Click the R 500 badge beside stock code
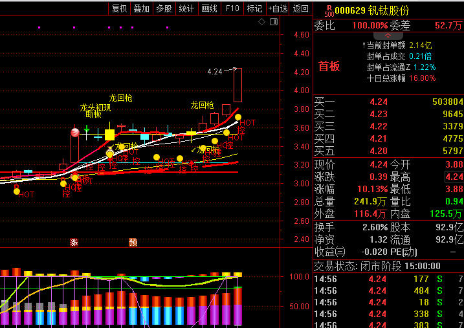This screenshot has width=464, height=328. coord(328,10)
